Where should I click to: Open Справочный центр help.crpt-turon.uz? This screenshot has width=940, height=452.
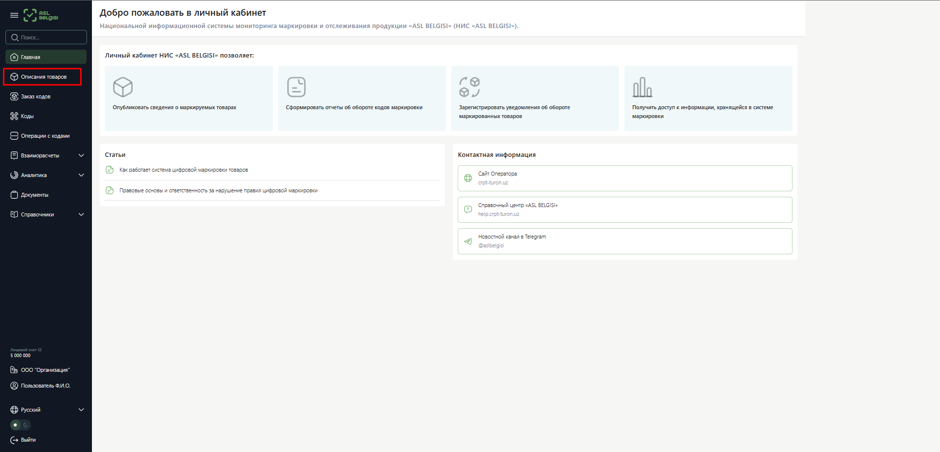pos(625,210)
